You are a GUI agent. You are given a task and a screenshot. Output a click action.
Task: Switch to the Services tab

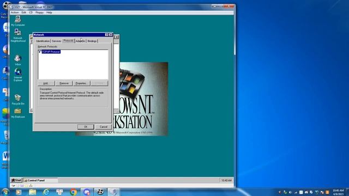[x=56, y=41]
